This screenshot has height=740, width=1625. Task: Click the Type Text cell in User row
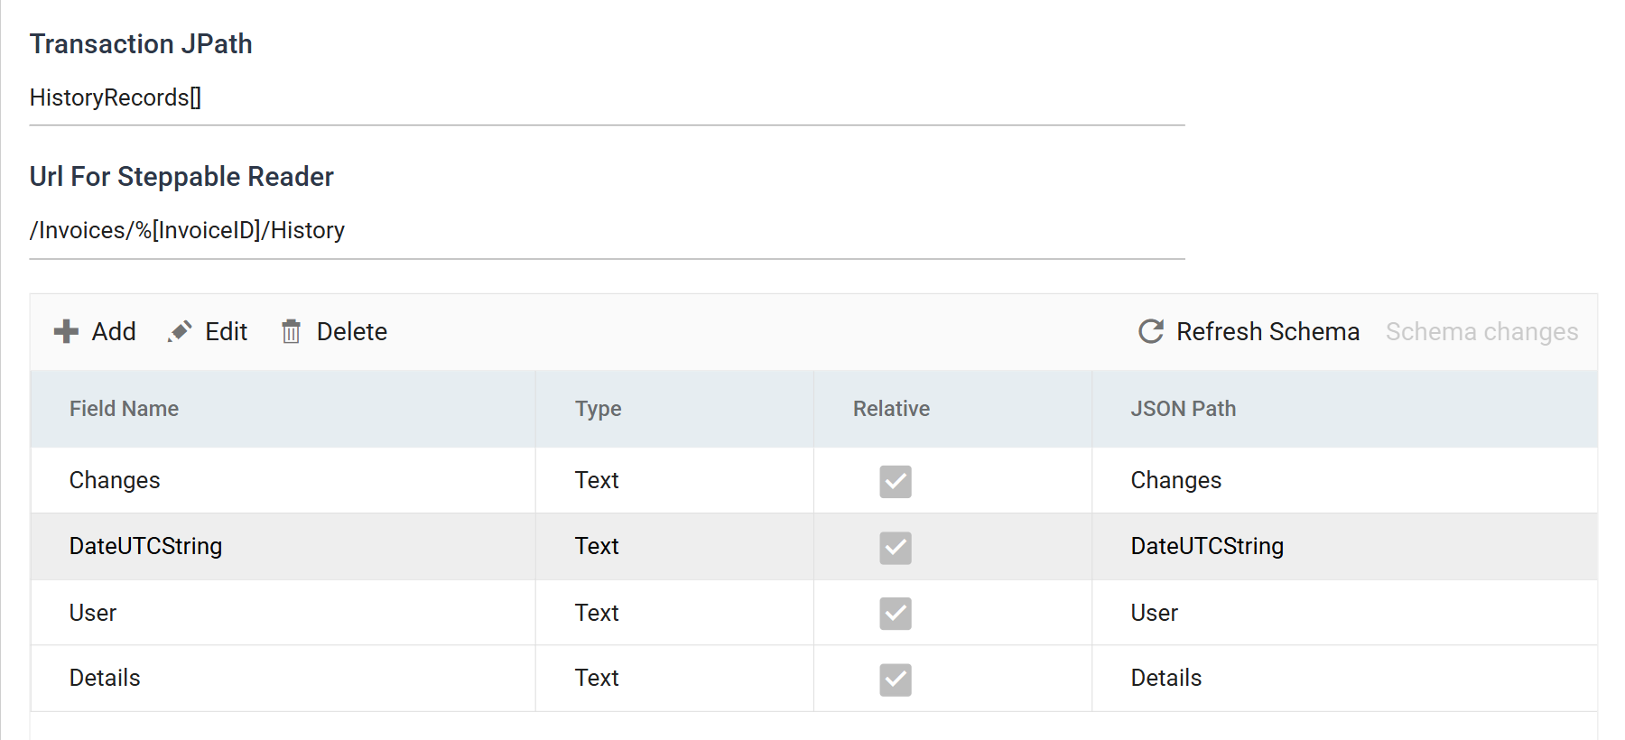674,613
